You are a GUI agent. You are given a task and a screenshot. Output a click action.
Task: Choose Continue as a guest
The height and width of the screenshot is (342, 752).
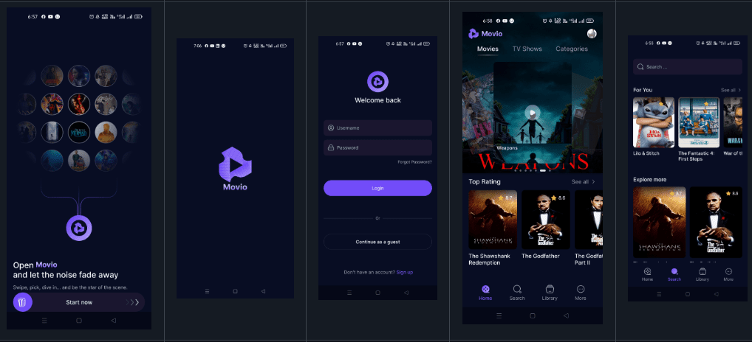coord(378,242)
